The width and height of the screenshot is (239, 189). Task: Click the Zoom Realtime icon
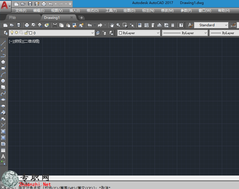118,25
